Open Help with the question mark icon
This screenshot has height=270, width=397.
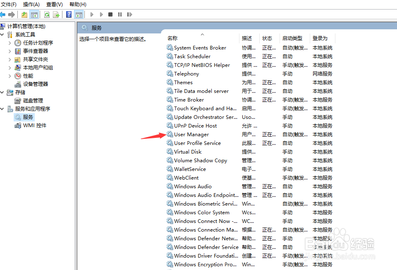click(x=69, y=15)
